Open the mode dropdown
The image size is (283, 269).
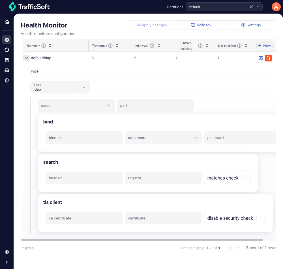click(x=76, y=105)
